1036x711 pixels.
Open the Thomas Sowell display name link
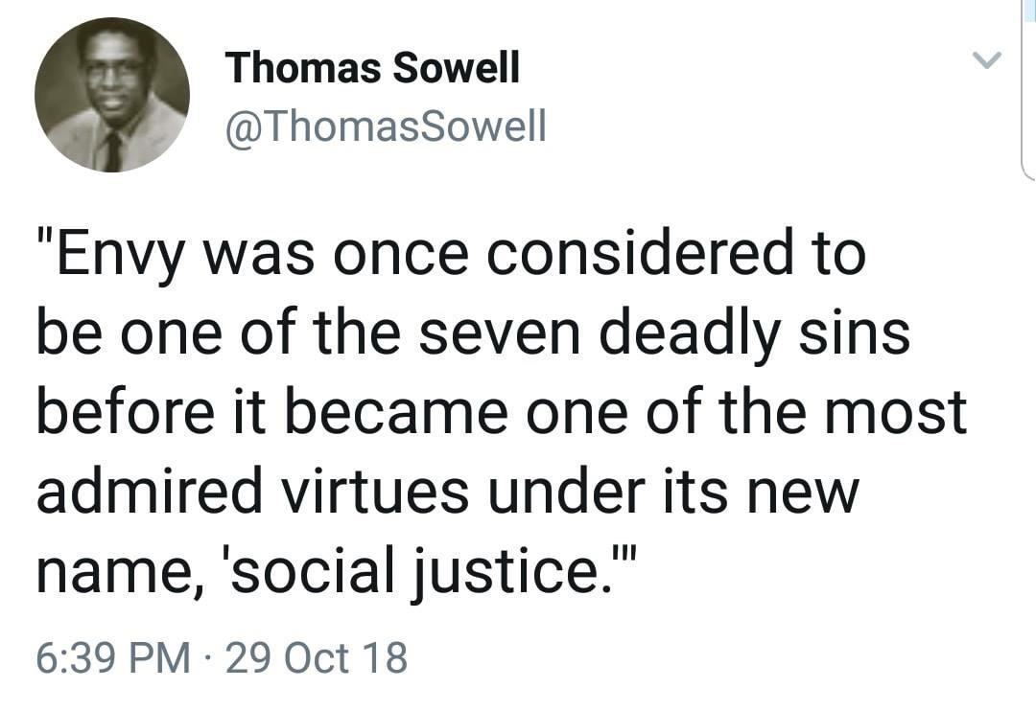(372, 68)
